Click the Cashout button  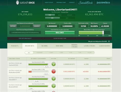(x=37, y=26)
